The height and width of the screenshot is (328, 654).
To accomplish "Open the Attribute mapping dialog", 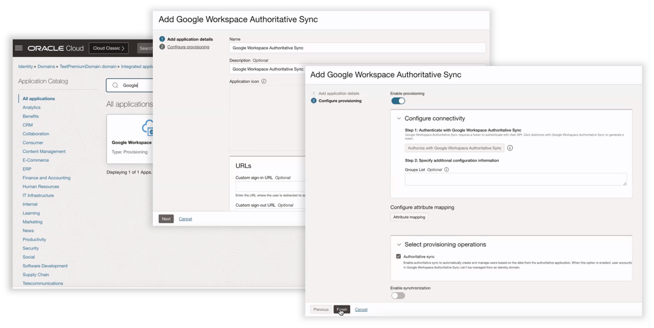I will point(409,217).
